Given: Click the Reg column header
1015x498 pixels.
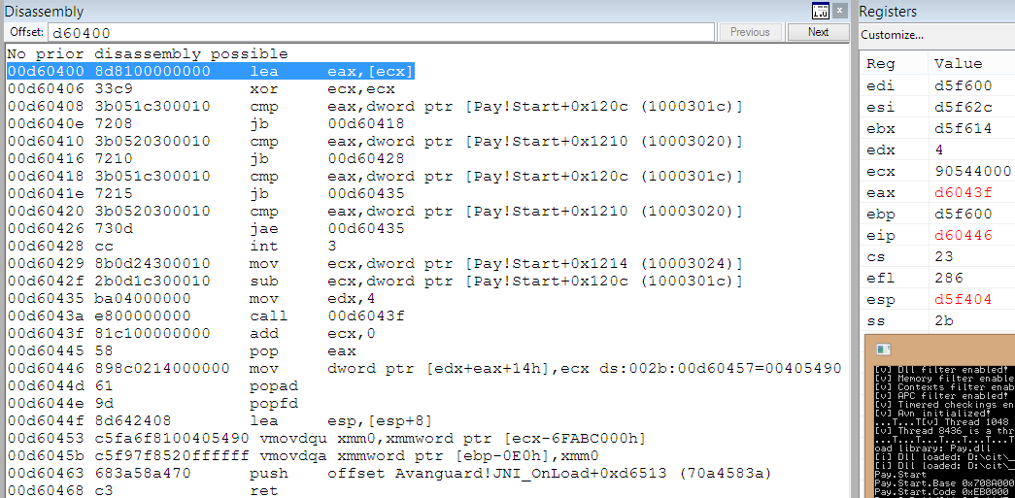Looking at the screenshot, I should point(881,63).
